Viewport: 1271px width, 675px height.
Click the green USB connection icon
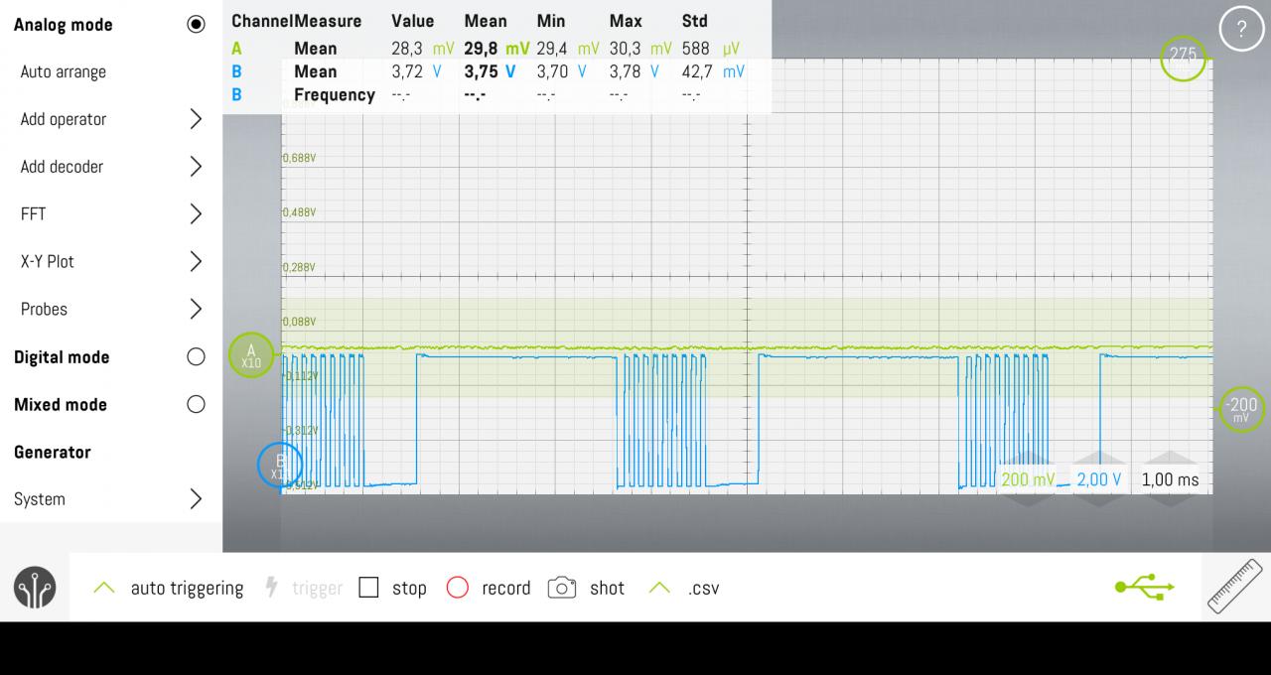coord(1145,587)
